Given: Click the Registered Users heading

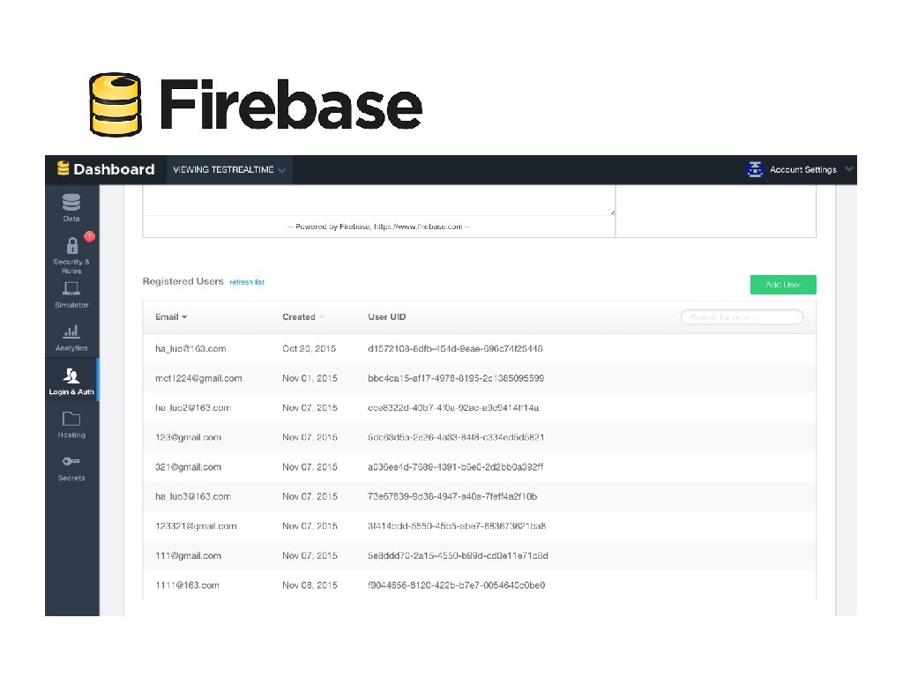Looking at the screenshot, I should [x=183, y=281].
